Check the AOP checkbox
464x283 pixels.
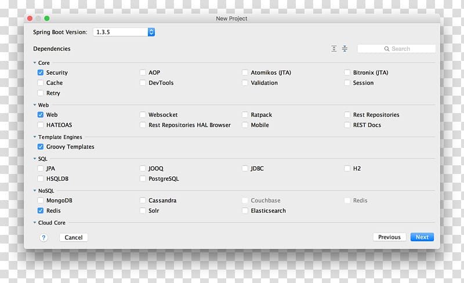click(x=143, y=72)
